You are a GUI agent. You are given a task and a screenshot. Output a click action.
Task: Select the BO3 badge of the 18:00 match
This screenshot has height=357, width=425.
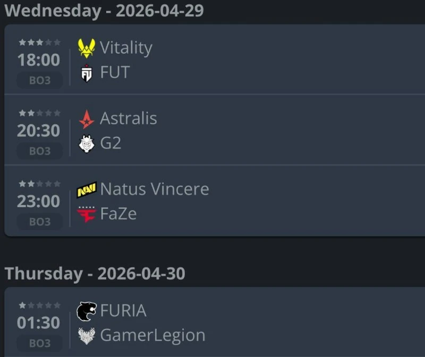[40, 80]
